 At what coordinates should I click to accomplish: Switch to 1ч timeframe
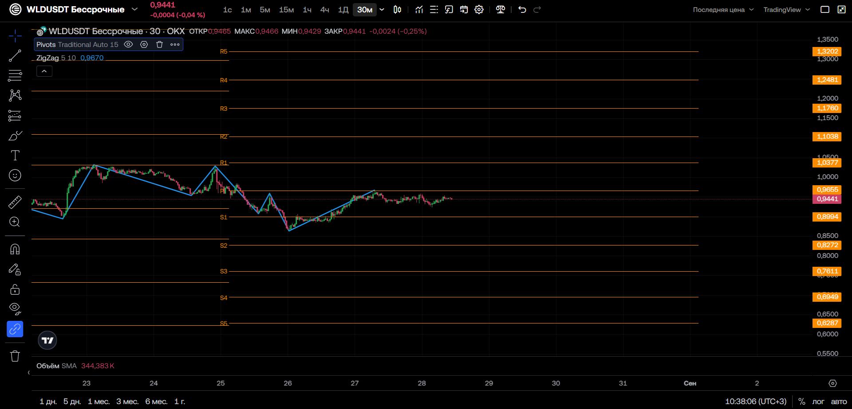tap(307, 10)
